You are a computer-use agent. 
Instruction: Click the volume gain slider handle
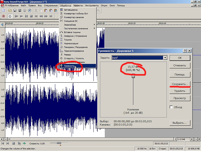point(133,76)
